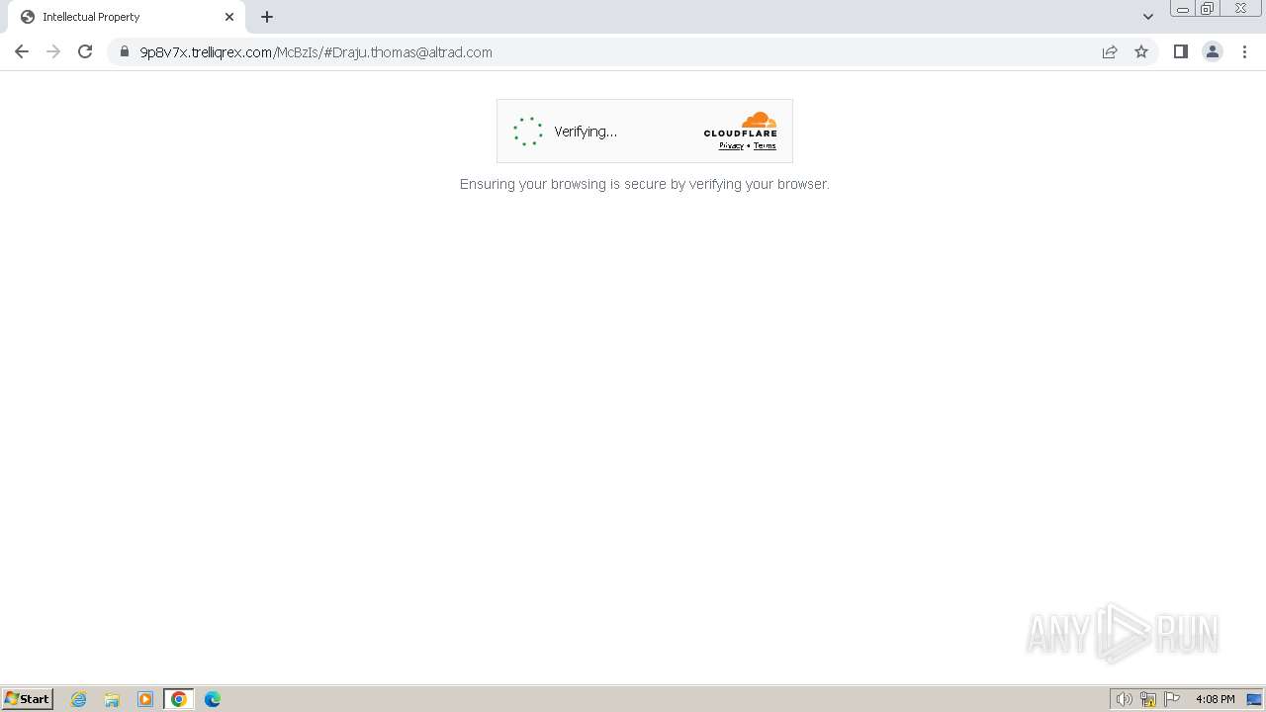
Task: Open Chrome's three-dot menu
Action: tap(1244, 51)
